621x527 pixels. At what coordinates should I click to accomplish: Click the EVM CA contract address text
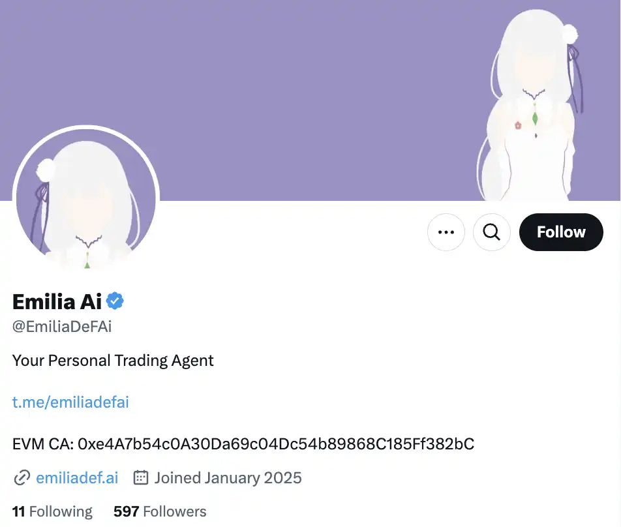(x=243, y=444)
